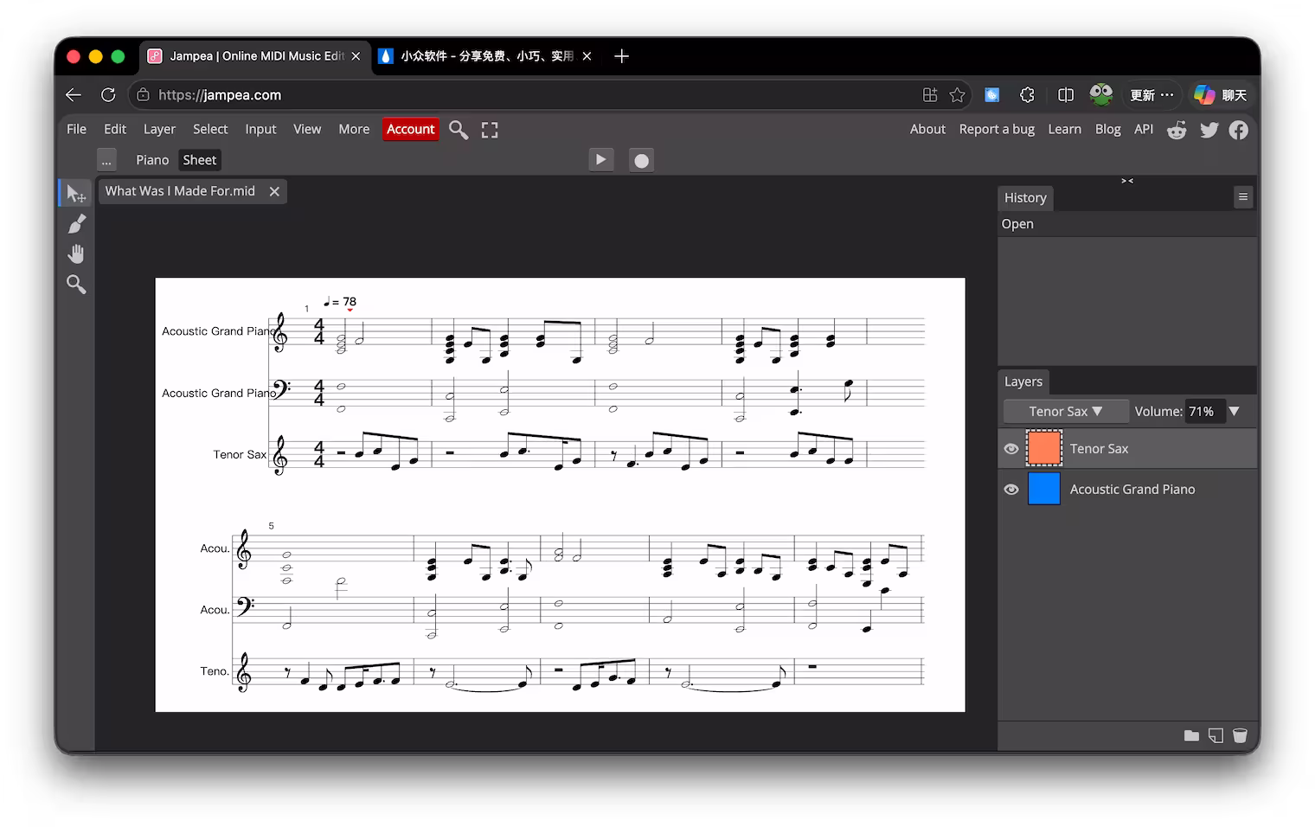Click the ellipsis button beside Piano
The image size is (1315, 827).
[x=106, y=160]
